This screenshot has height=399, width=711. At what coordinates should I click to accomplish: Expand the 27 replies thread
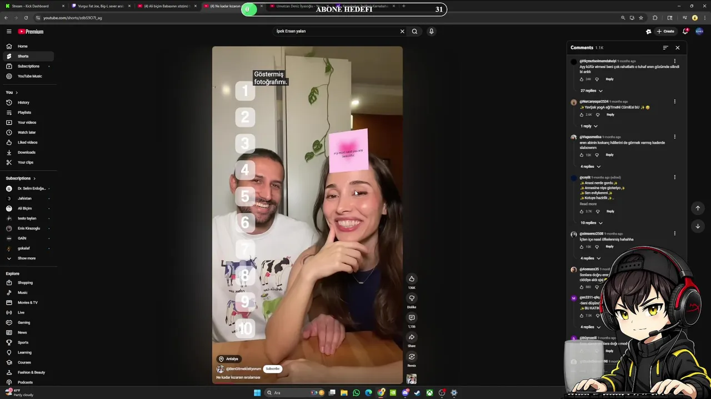point(592,91)
